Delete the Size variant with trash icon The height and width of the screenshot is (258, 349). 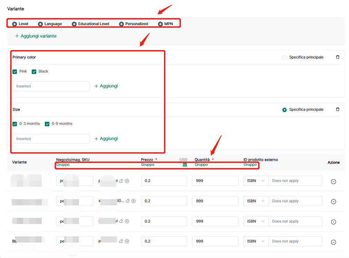pyautogui.click(x=338, y=109)
